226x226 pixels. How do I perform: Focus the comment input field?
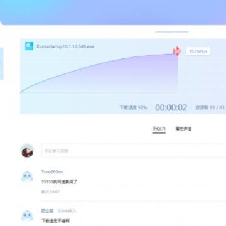coord(134,151)
